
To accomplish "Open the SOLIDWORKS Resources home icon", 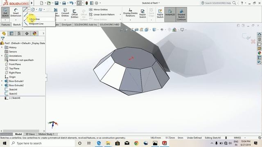I will point(260,35).
